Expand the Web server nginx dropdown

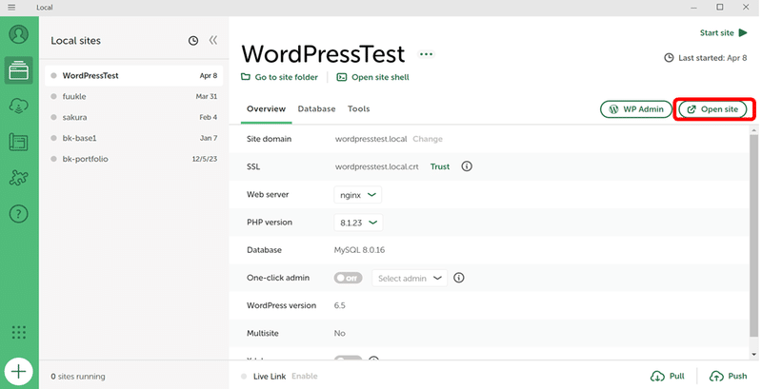(x=358, y=194)
